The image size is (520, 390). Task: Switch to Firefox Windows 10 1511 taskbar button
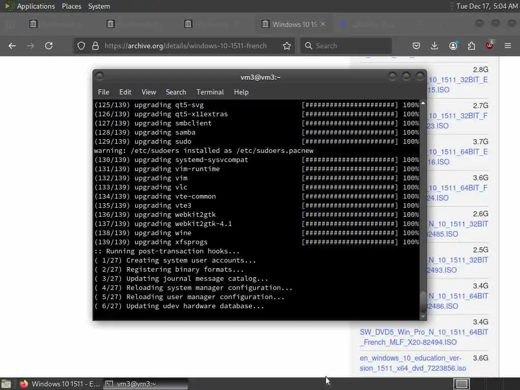click(x=59, y=384)
